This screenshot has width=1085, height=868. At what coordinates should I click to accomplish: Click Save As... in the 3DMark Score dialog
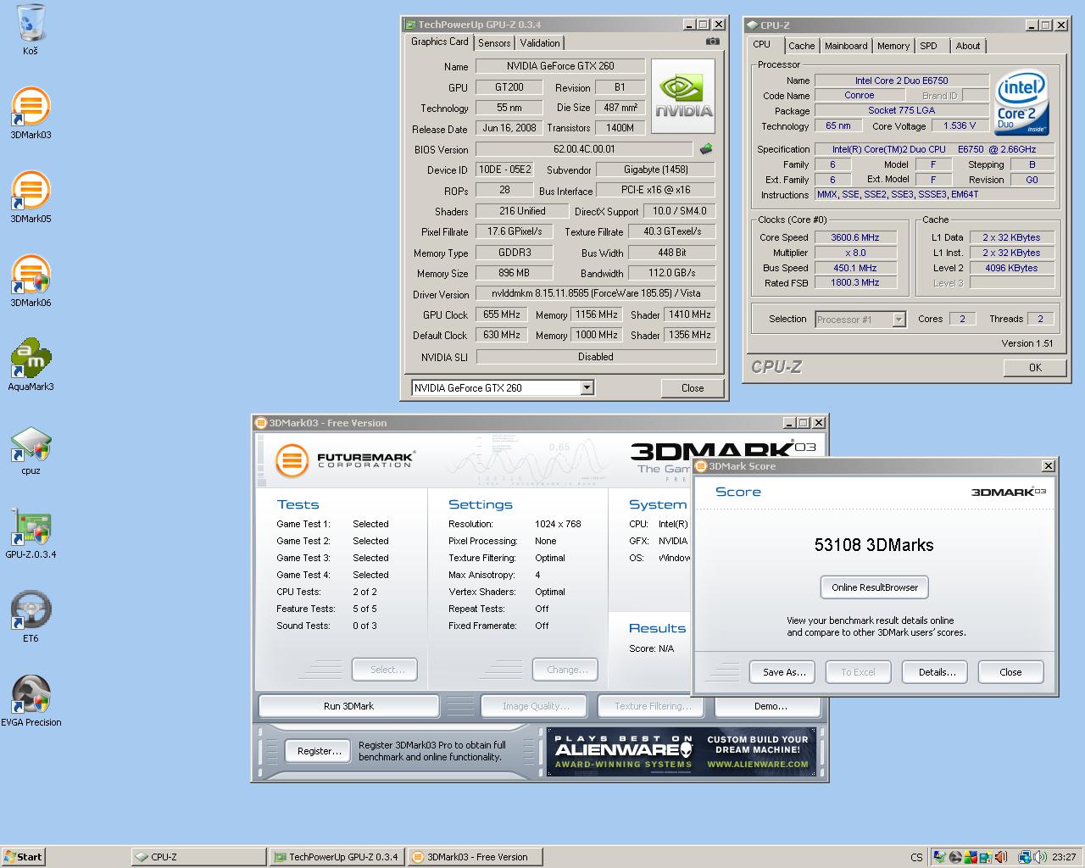coord(783,672)
